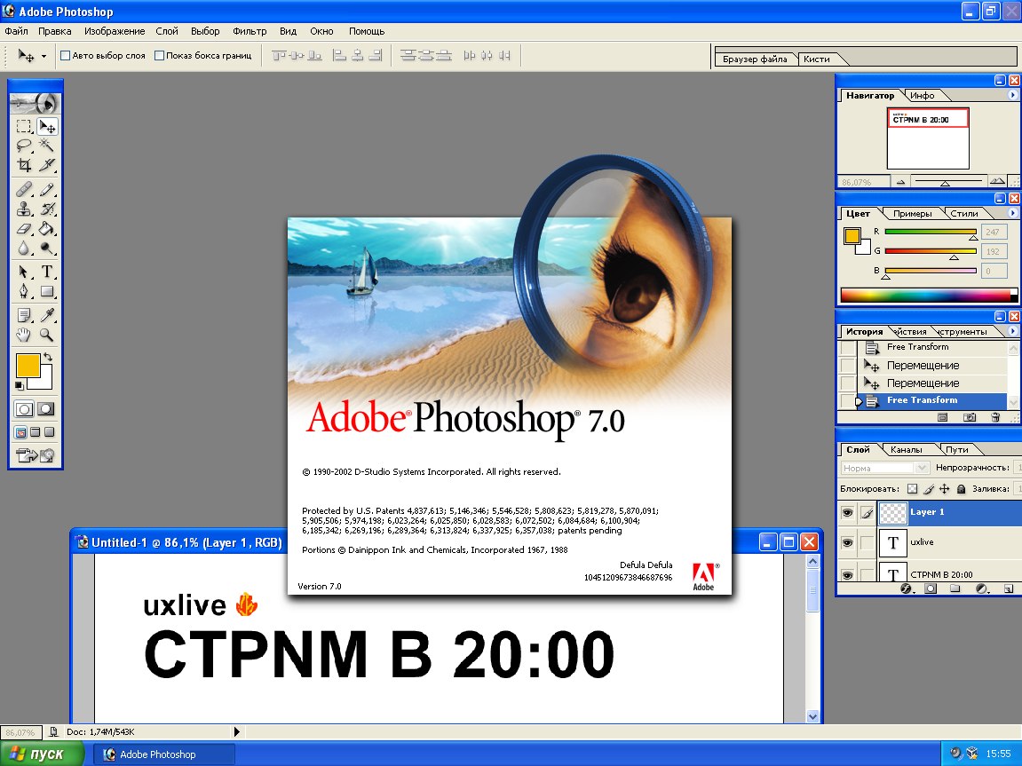Hide Layer 1 eye icon

click(847, 513)
